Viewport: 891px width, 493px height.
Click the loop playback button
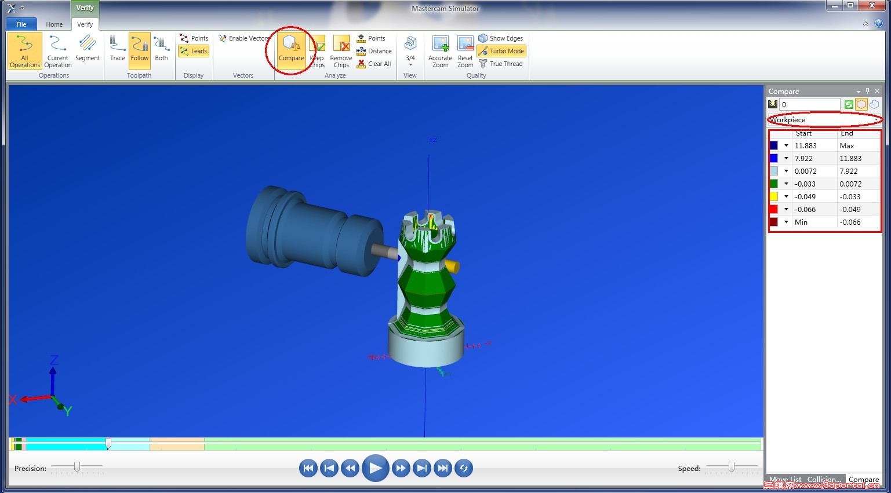coord(464,468)
